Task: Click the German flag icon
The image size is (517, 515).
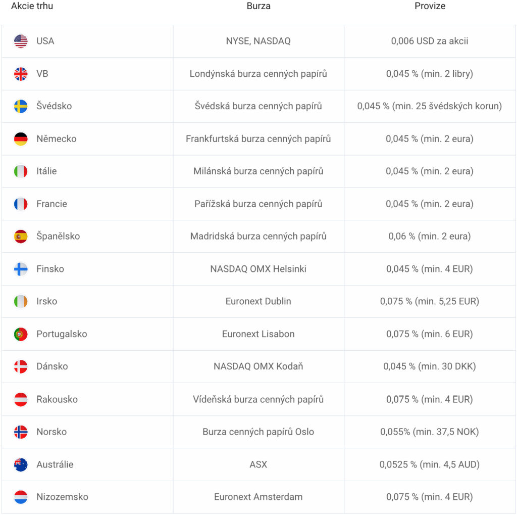Action: click(21, 139)
